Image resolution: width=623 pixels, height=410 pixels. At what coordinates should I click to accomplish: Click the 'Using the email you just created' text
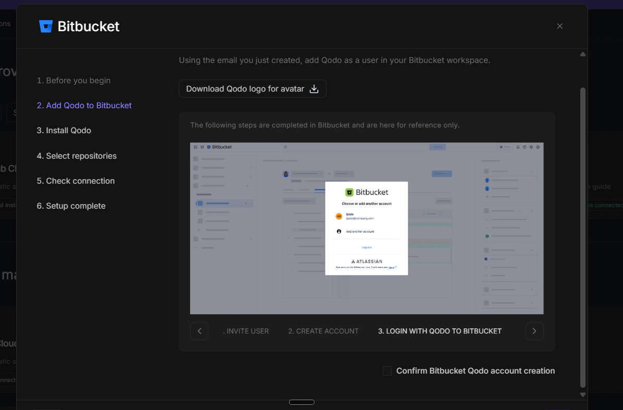334,60
